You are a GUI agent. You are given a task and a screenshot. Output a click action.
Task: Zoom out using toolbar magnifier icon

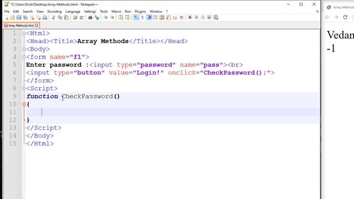112,18
